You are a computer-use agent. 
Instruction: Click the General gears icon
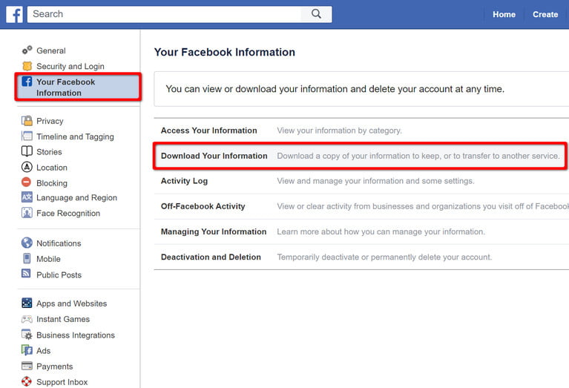[27, 50]
